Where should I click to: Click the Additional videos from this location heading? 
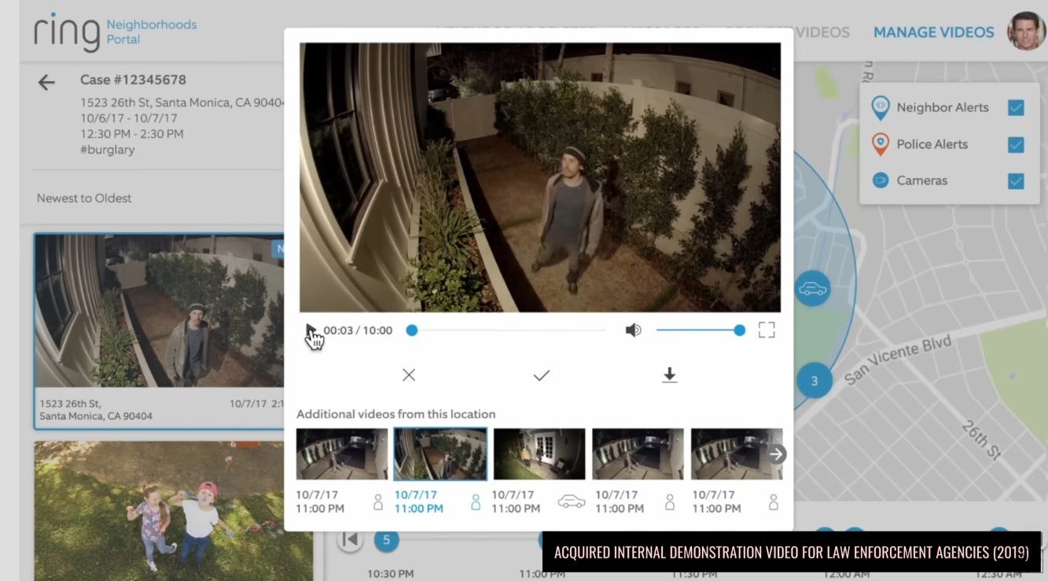pos(395,414)
